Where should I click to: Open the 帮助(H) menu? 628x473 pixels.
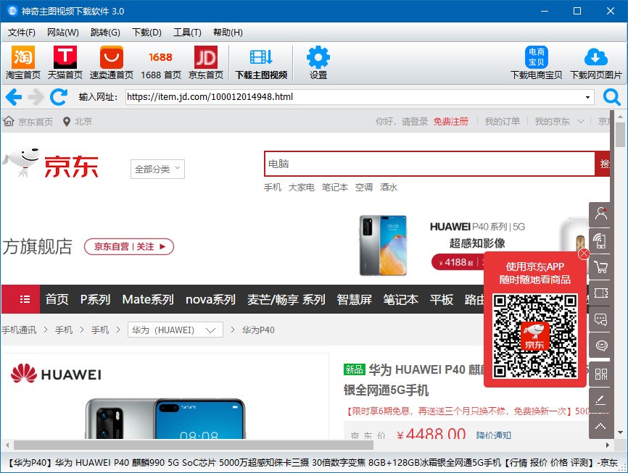pos(228,33)
